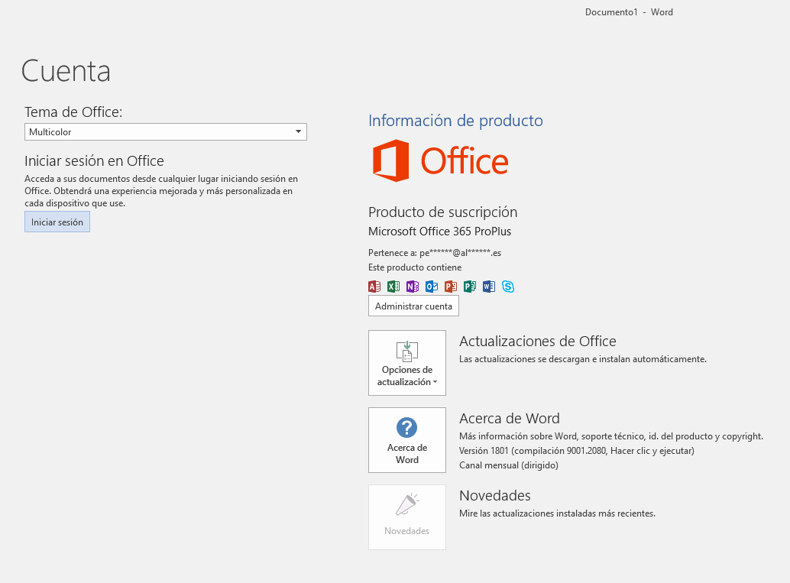Click the Publisher app icon
790x583 pixels.
coord(470,287)
